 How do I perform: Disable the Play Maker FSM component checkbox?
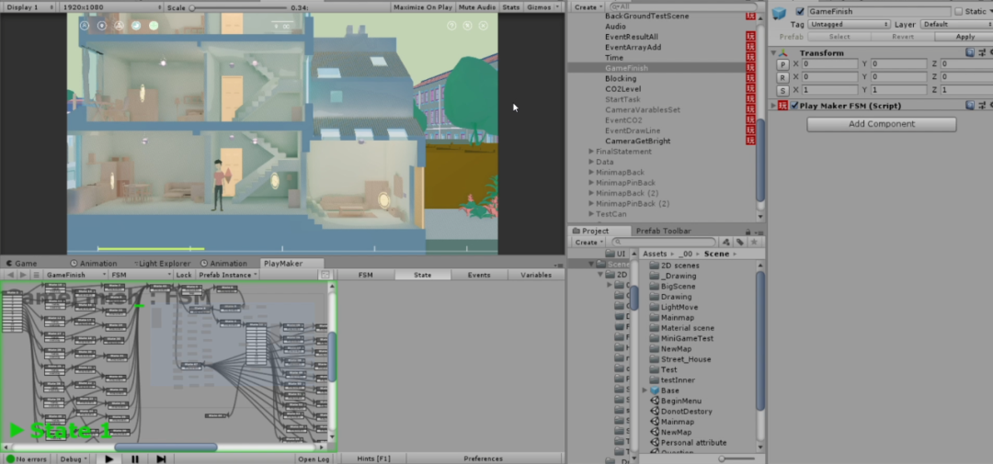794,106
